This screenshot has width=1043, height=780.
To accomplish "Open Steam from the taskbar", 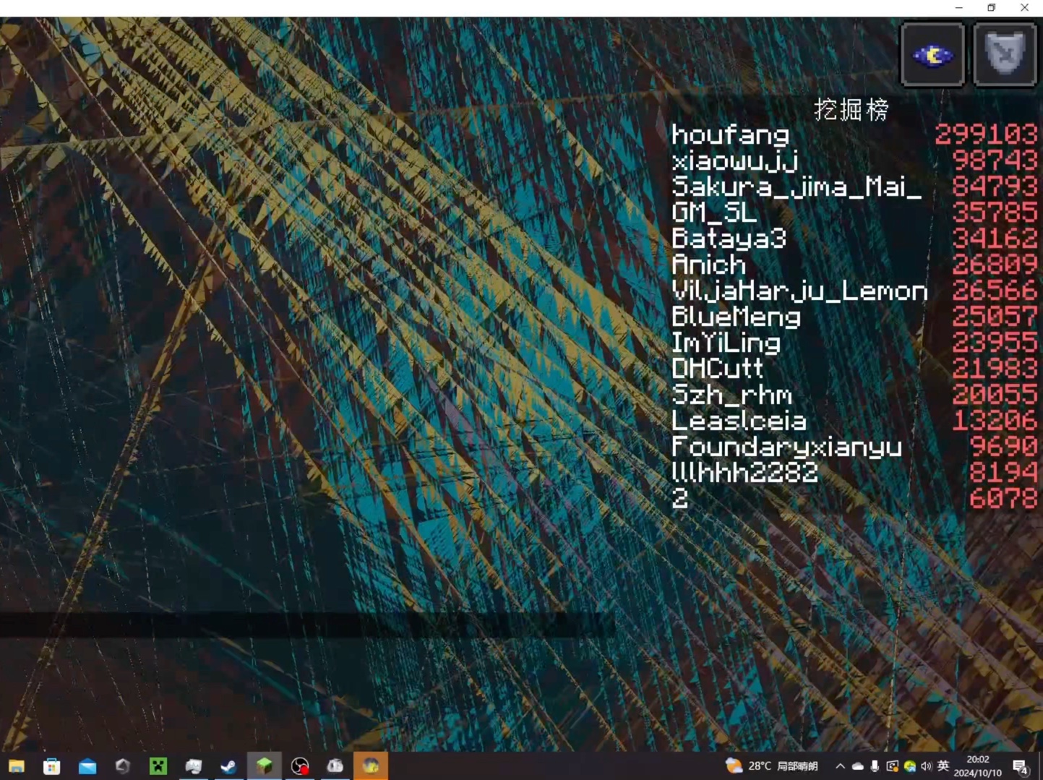I will pos(228,766).
